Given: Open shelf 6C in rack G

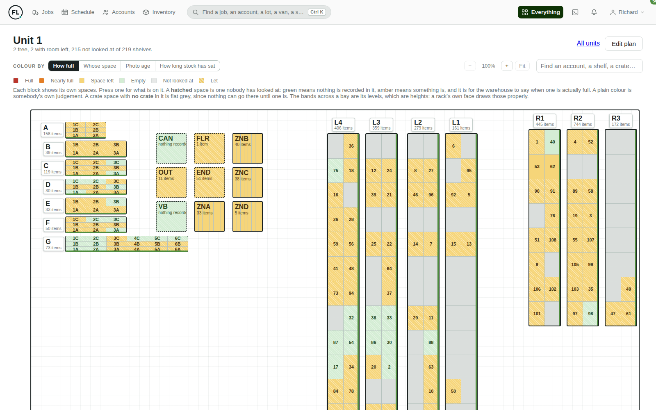Looking at the screenshot, I should pyautogui.click(x=178, y=239).
